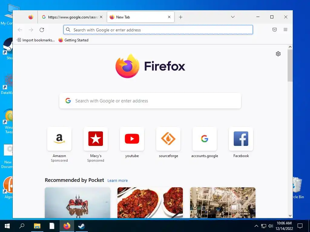Click the Firefox taskbar icon

(67, 226)
